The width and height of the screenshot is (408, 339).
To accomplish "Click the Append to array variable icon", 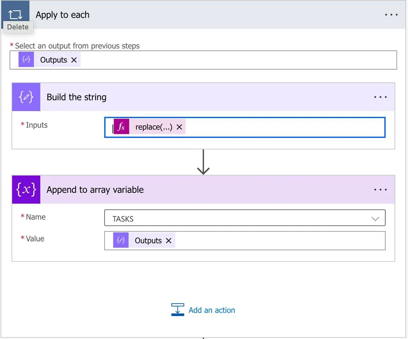I will tap(26, 190).
